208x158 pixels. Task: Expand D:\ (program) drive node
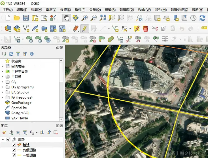2,87
